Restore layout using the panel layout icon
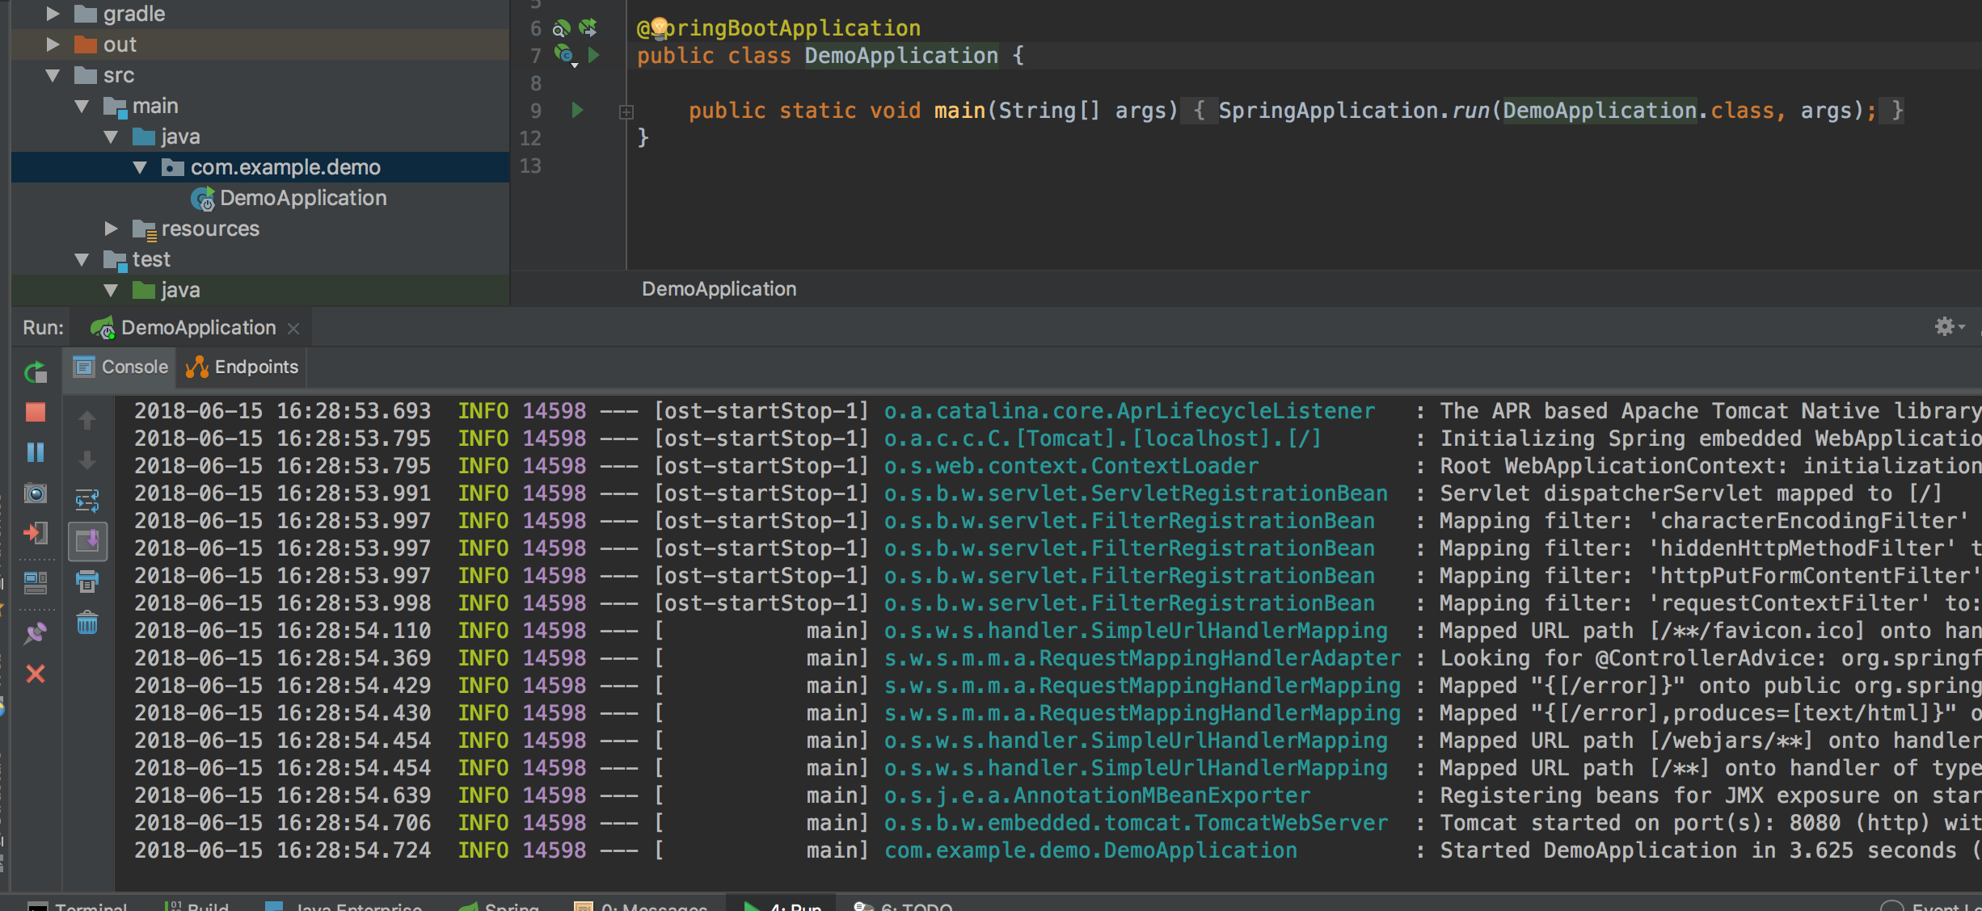Image resolution: width=1982 pixels, height=911 pixels. (x=36, y=582)
